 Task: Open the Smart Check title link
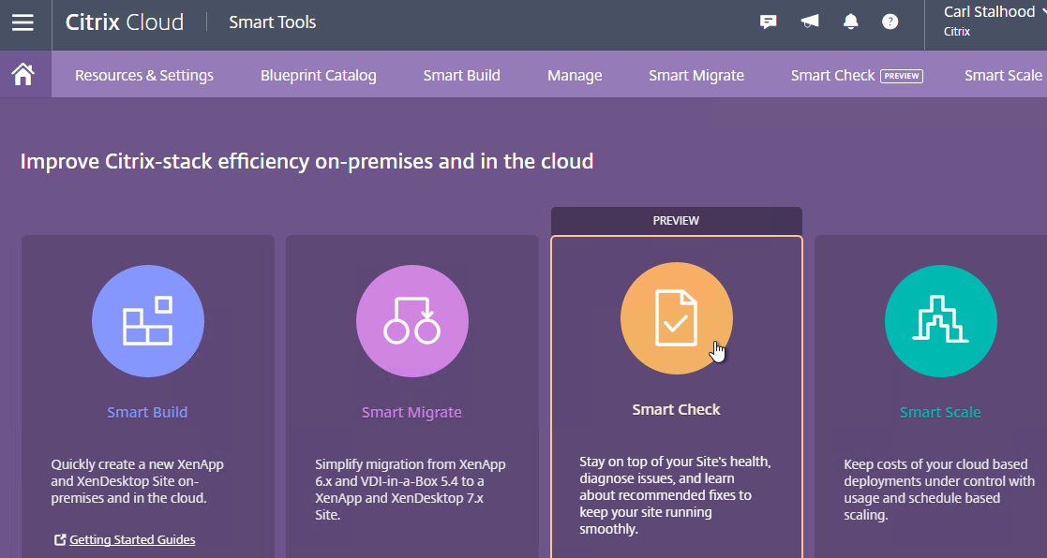coord(677,409)
